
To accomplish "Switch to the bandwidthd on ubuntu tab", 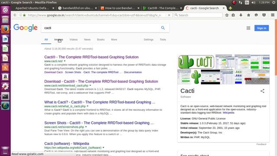I will tap(78, 8).
